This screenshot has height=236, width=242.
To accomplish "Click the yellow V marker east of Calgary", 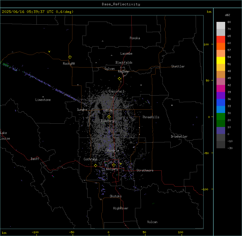I will click(x=120, y=164).
